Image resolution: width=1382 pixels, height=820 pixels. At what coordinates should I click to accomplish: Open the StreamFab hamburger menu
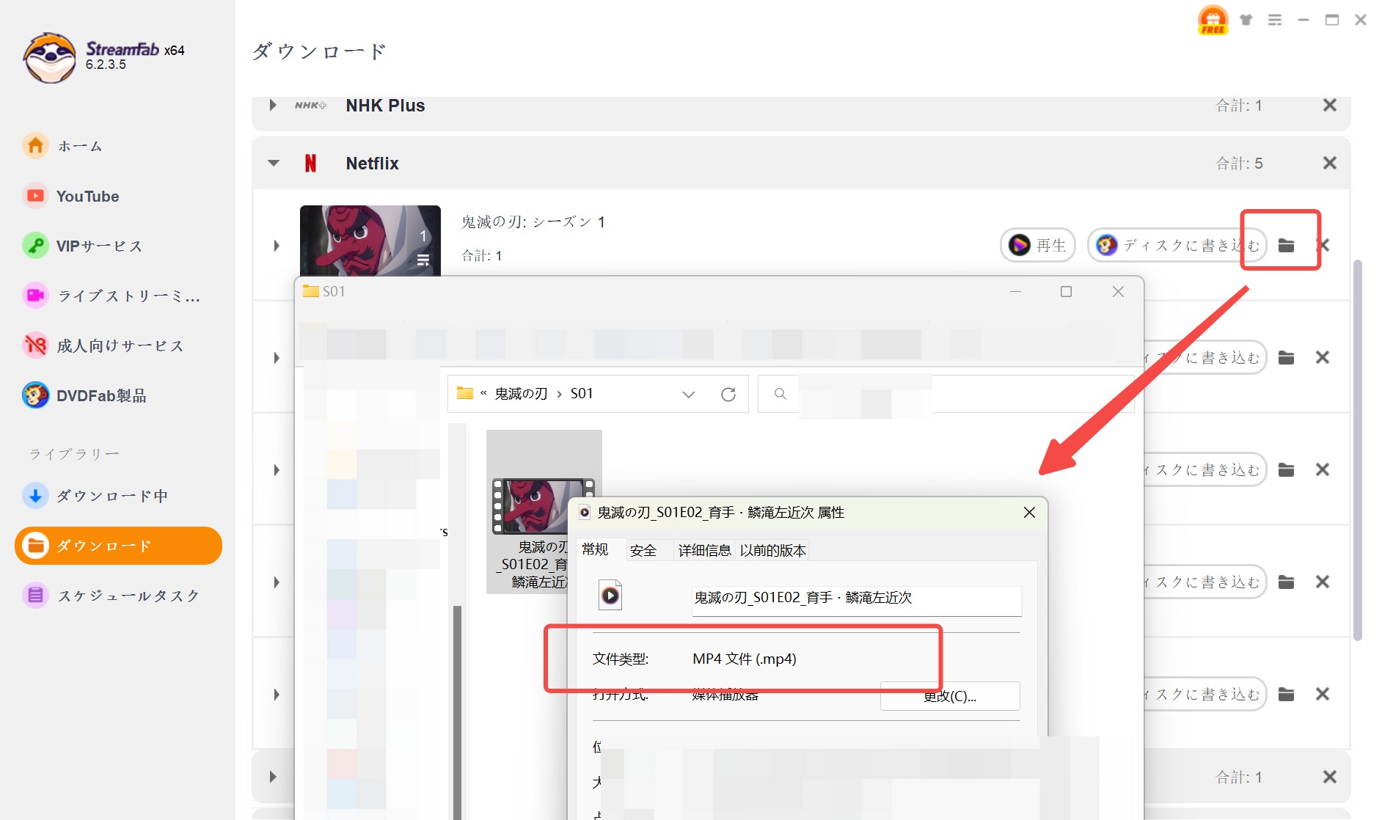(1275, 20)
